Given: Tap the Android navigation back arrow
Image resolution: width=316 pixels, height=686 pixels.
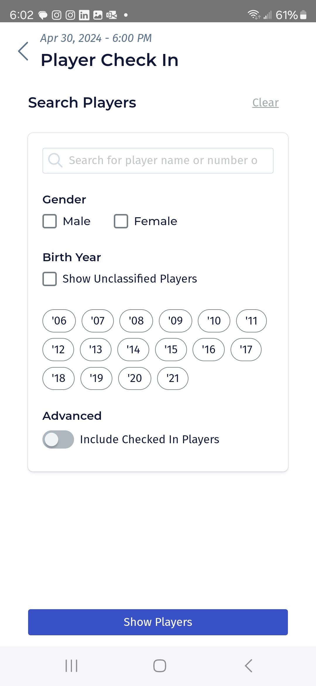Looking at the screenshot, I should (x=248, y=666).
